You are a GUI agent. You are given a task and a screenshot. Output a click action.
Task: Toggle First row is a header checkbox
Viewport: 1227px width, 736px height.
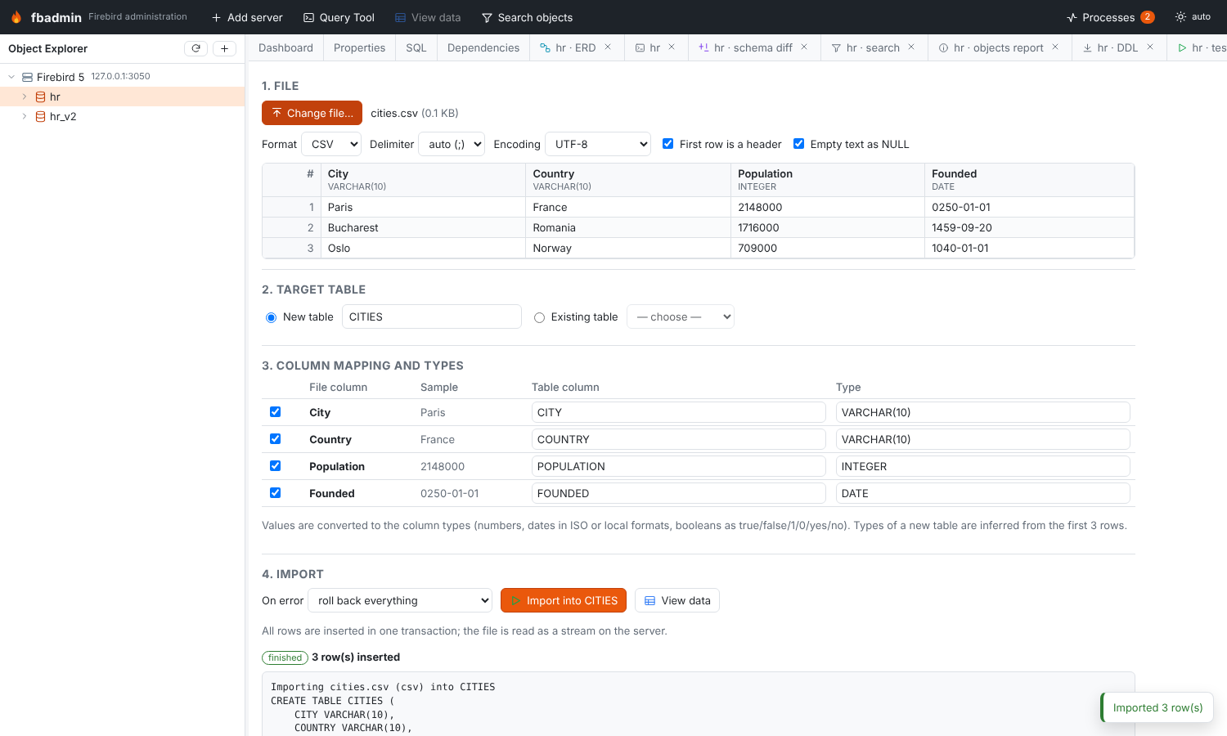668,144
